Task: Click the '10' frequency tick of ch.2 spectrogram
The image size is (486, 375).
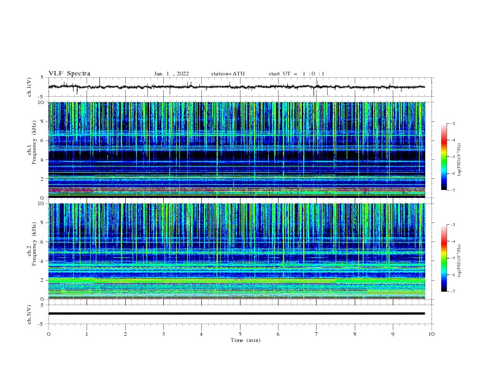Action: tap(40, 203)
